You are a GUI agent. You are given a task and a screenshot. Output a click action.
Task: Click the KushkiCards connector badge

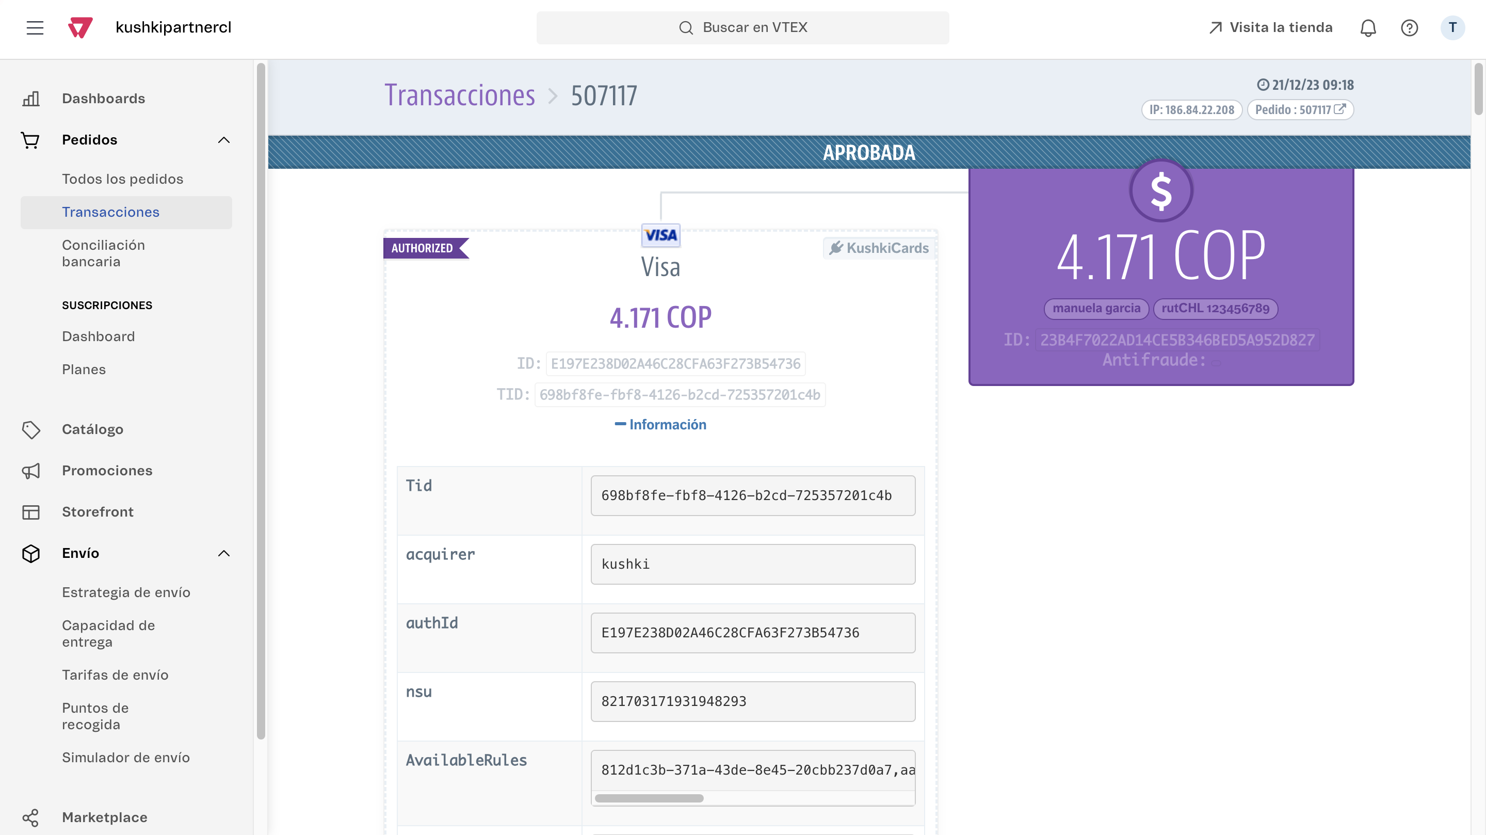[x=879, y=248]
